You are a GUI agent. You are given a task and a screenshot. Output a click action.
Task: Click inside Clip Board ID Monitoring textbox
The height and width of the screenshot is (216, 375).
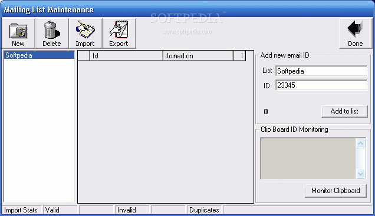click(308, 158)
